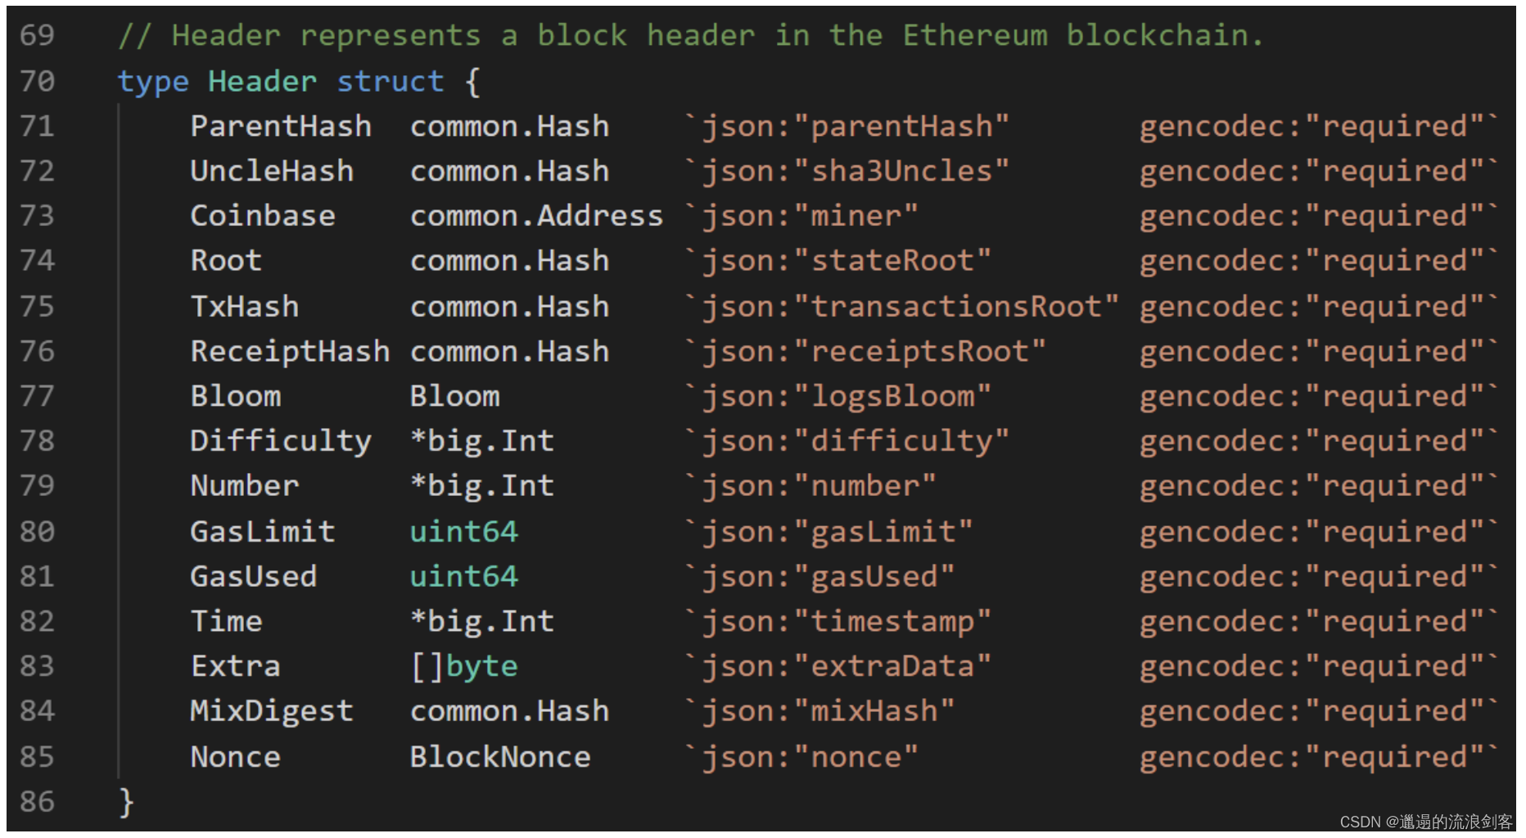
Task: Click line number 79 in the gutter
Action: pos(37,486)
